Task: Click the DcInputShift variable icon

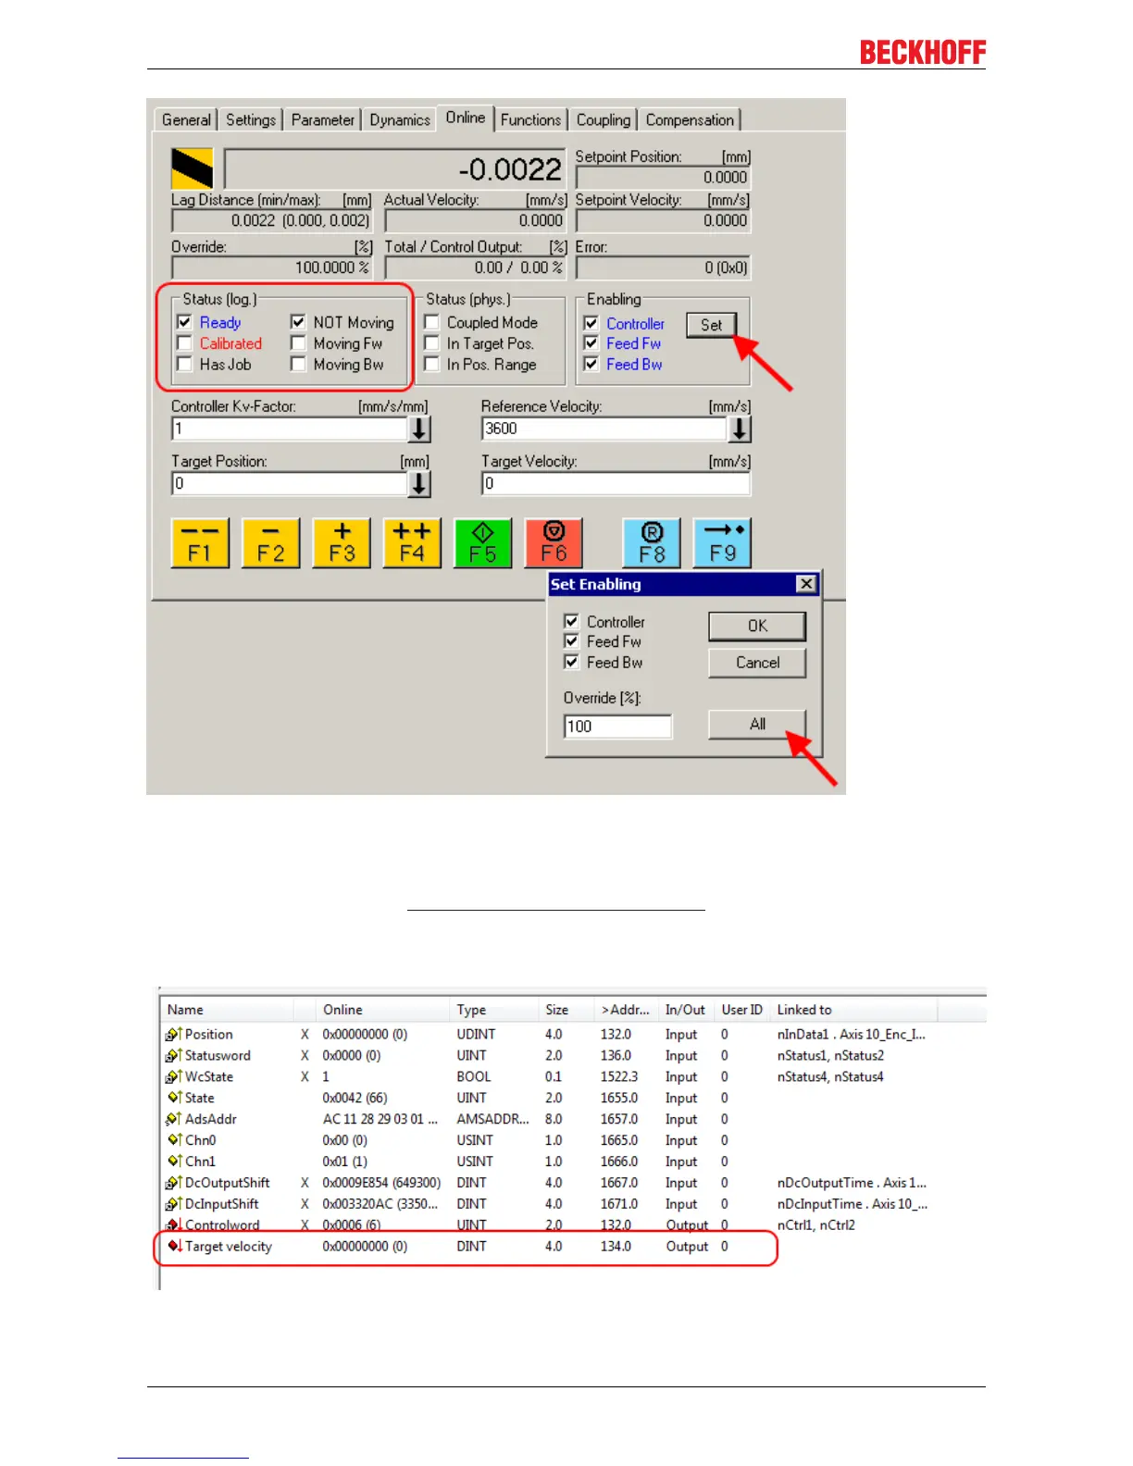Action: (x=174, y=1204)
